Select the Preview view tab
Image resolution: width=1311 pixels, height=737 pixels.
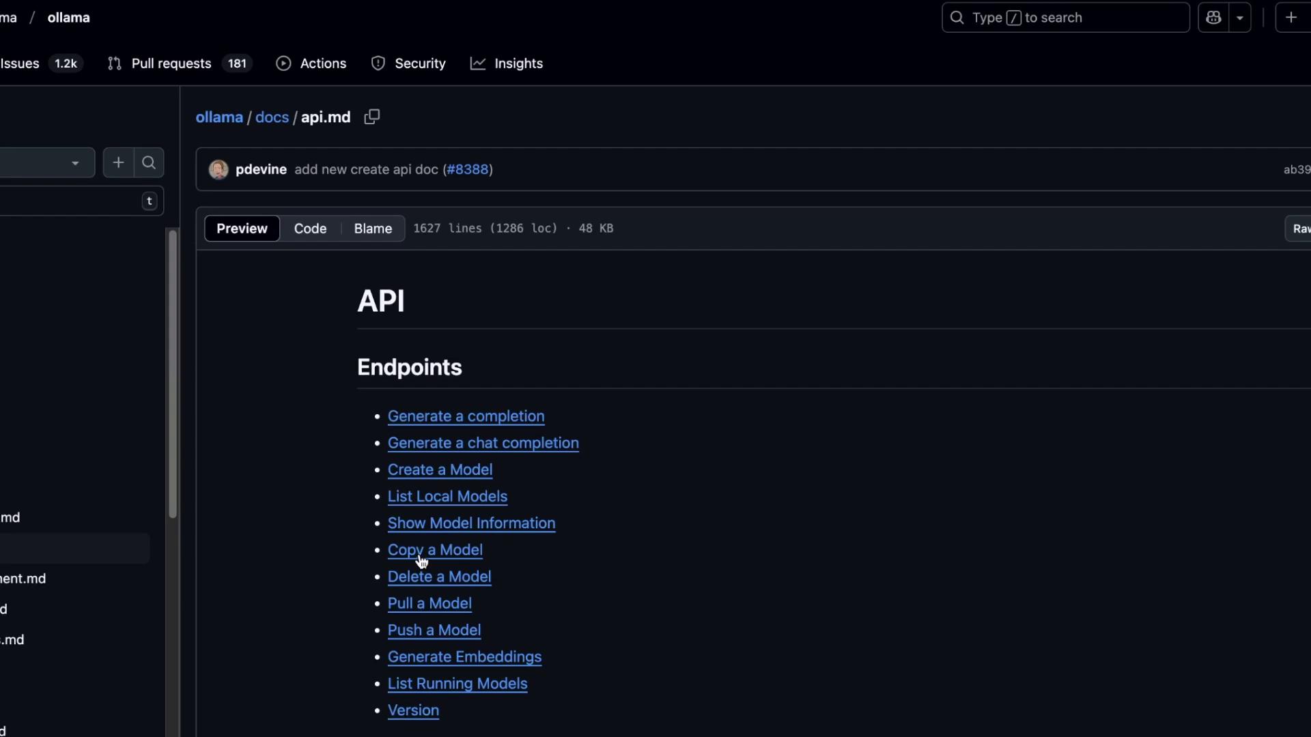pos(242,229)
